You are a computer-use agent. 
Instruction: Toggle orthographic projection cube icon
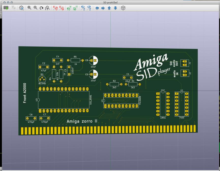coord(123,8)
